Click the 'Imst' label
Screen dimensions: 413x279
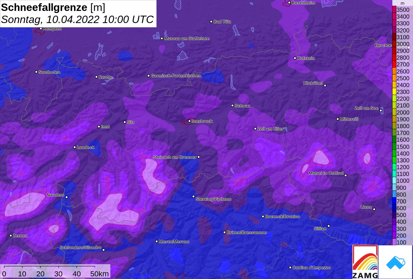click(x=105, y=127)
